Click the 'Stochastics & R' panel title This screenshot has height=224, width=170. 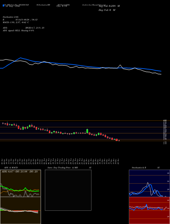(x=139, y=168)
